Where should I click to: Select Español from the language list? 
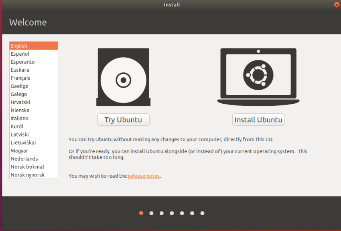(20, 54)
